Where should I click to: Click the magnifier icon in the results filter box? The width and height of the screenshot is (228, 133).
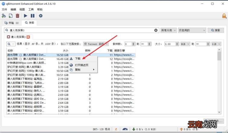coord(9,44)
